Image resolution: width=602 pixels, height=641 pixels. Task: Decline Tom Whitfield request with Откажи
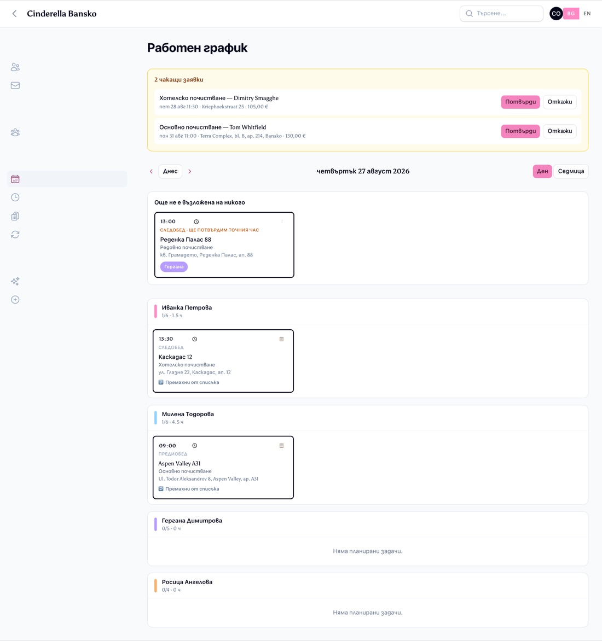click(x=559, y=131)
